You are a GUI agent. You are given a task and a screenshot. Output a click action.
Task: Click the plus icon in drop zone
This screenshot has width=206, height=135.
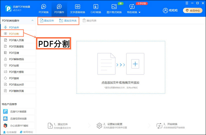click(135, 64)
